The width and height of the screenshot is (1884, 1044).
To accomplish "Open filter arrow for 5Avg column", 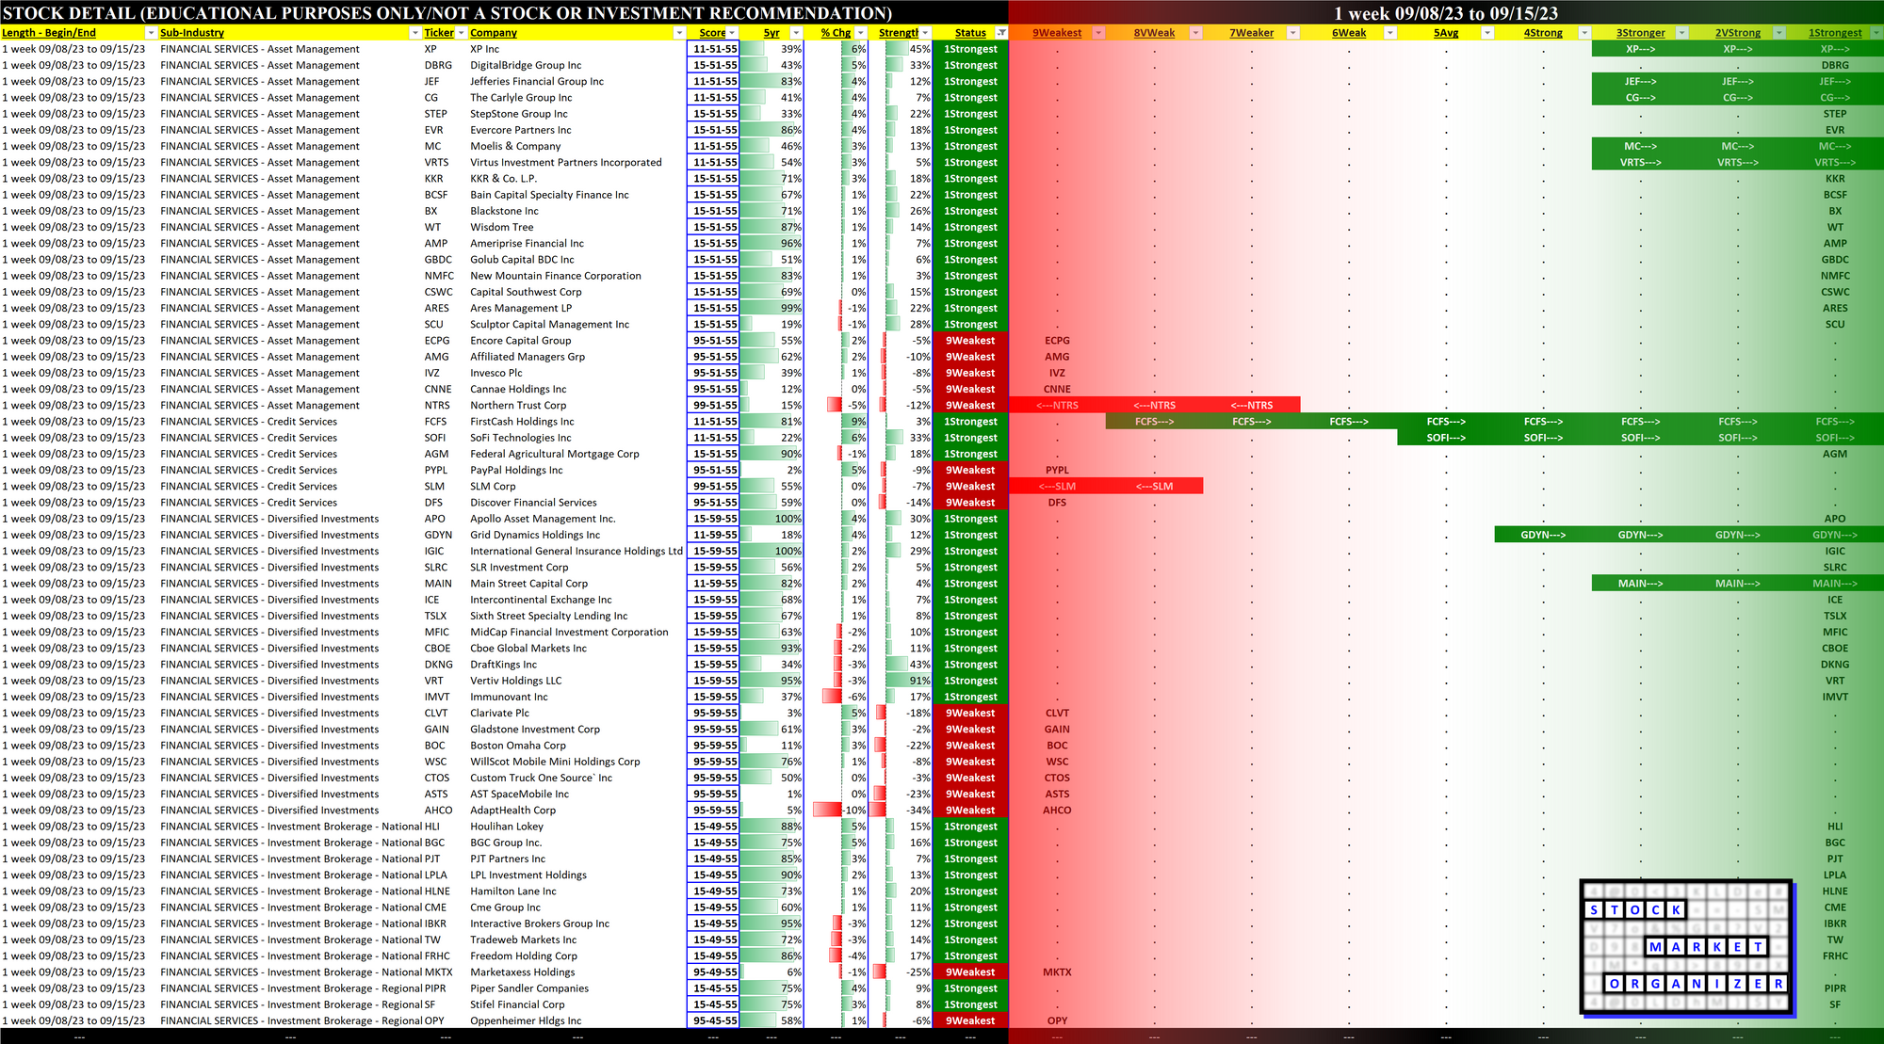I will [x=1486, y=33].
